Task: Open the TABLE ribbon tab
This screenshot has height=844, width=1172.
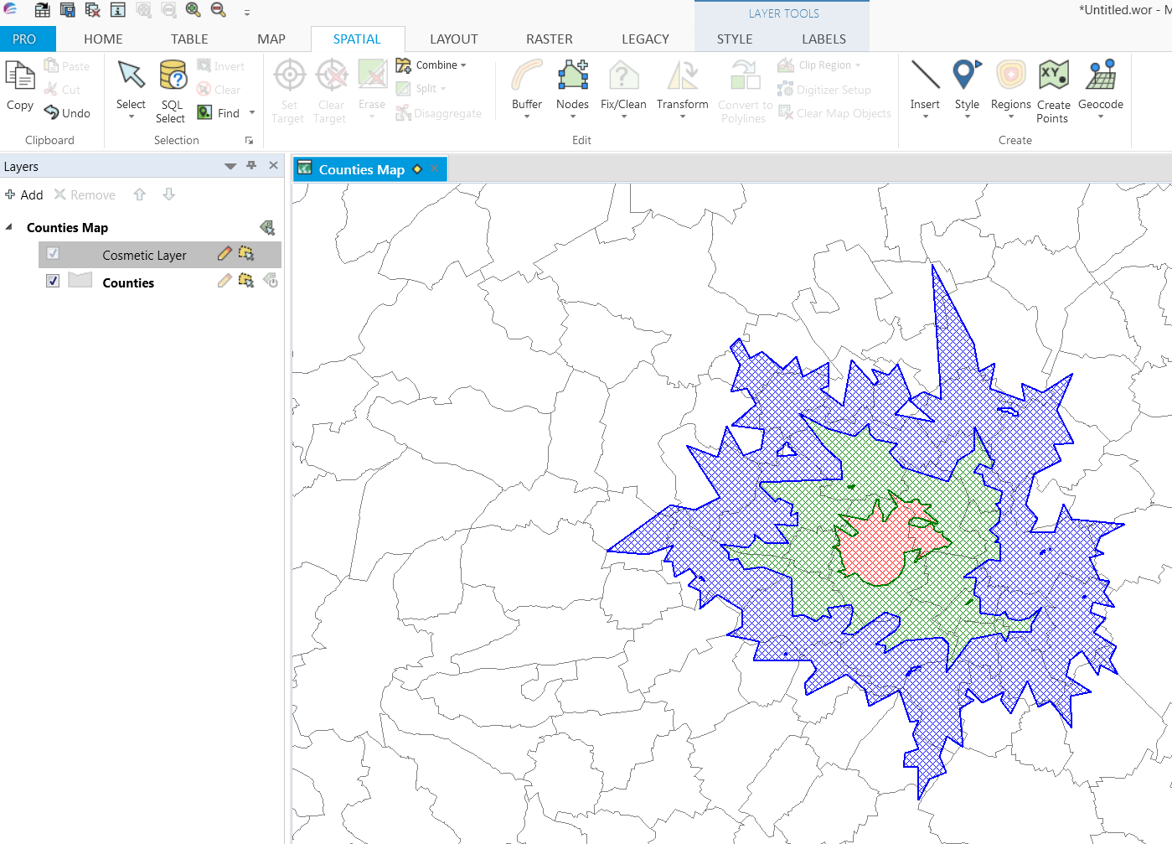Action: (189, 39)
